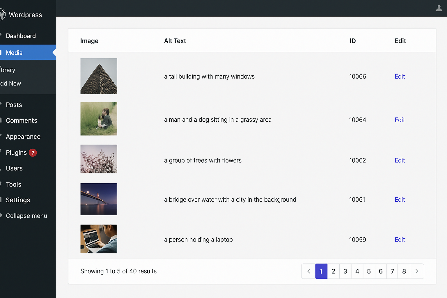This screenshot has height=298, width=447.
Task: Go to previous page using left chevron
Action: [308, 271]
